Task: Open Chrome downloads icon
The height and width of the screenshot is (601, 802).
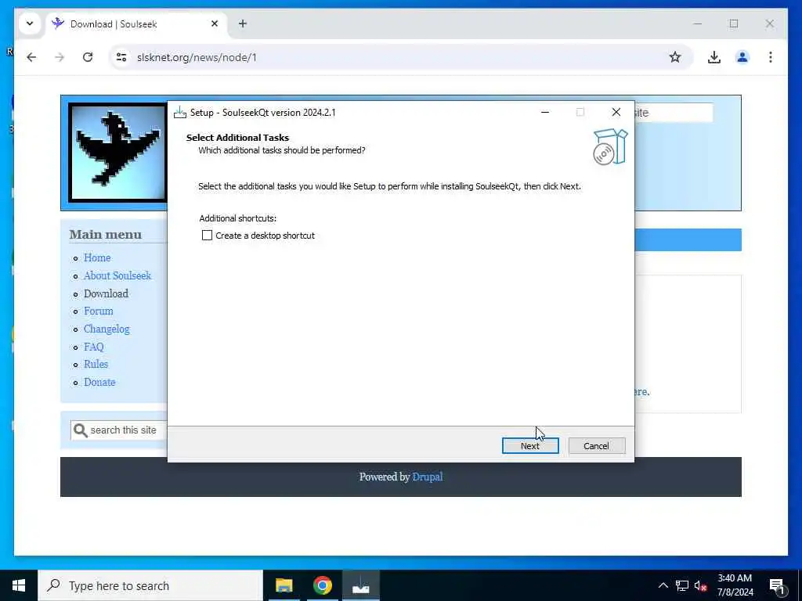Action: pyautogui.click(x=714, y=57)
